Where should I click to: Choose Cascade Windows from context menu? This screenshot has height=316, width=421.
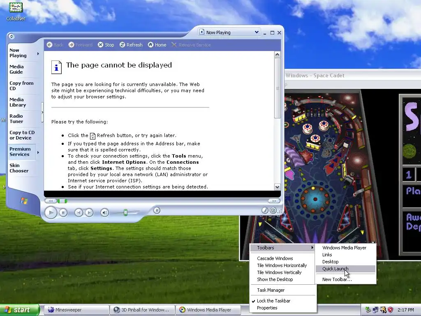pos(282,258)
